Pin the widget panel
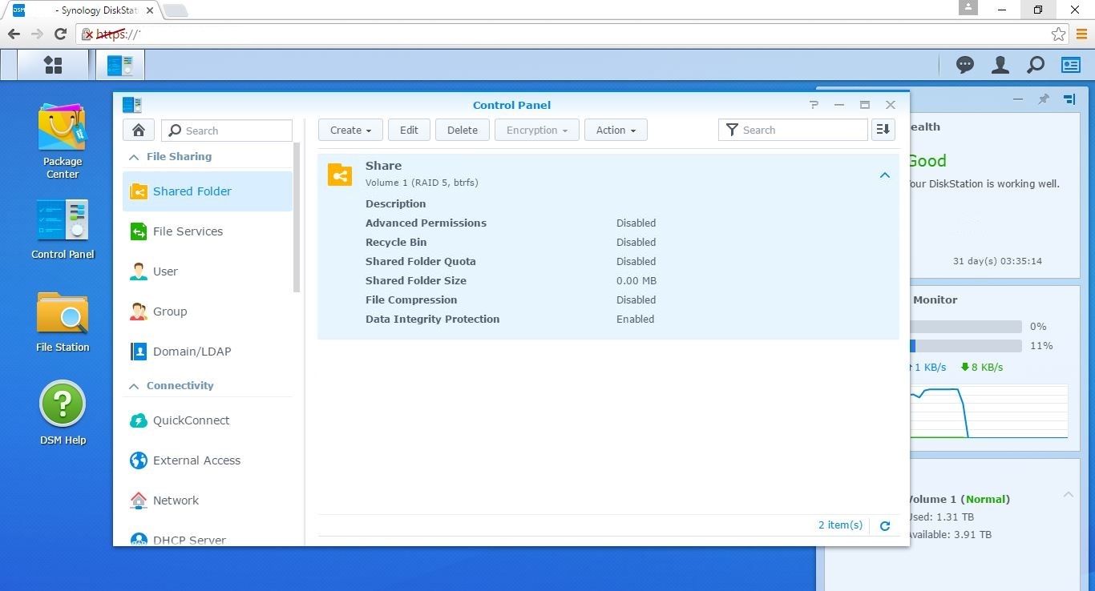This screenshot has width=1095, height=591. pos(1043,99)
